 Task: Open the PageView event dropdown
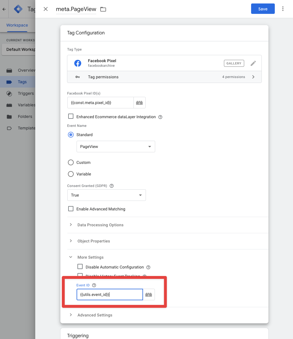[x=116, y=147]
